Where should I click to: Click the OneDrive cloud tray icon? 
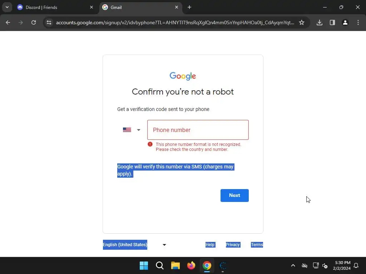(x=305, y=265)
